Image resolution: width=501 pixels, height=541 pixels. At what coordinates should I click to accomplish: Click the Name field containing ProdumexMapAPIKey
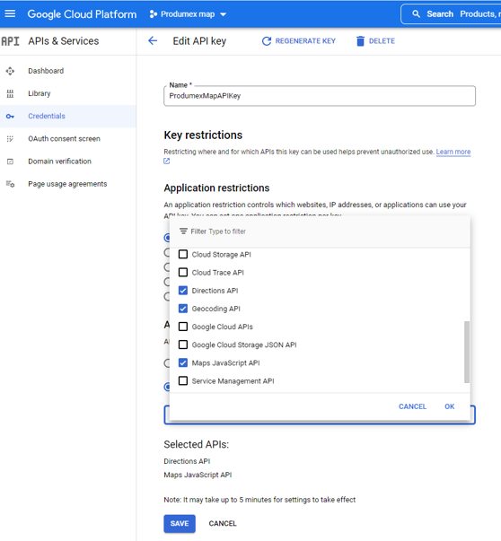pyautogui.click(x=320, y=96)
